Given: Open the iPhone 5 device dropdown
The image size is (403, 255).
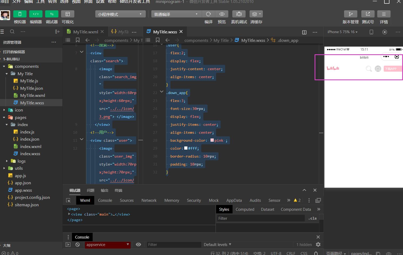Looking at the screenshot, I should [x=342, y=32].
